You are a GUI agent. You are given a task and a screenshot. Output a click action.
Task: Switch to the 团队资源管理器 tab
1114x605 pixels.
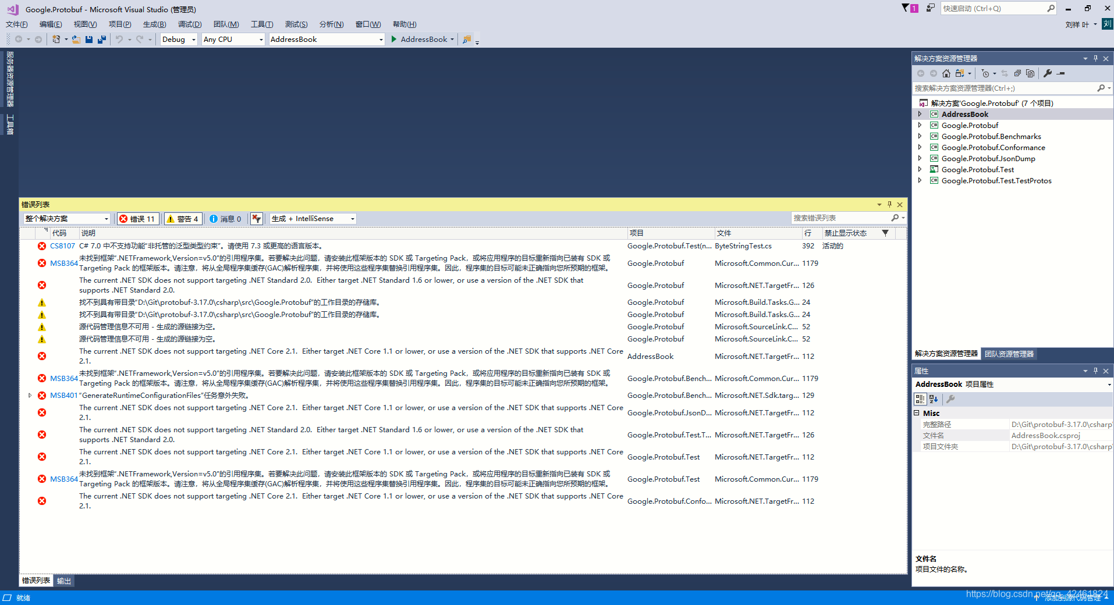[1009, 354]
